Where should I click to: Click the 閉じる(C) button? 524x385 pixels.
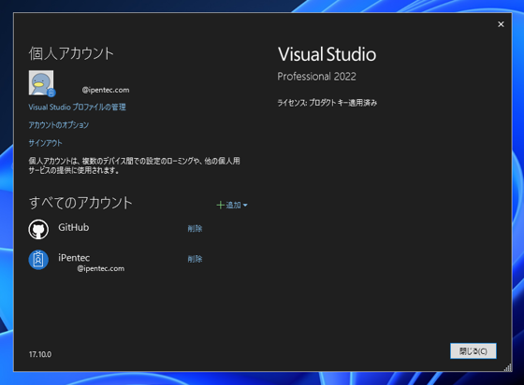473,351
